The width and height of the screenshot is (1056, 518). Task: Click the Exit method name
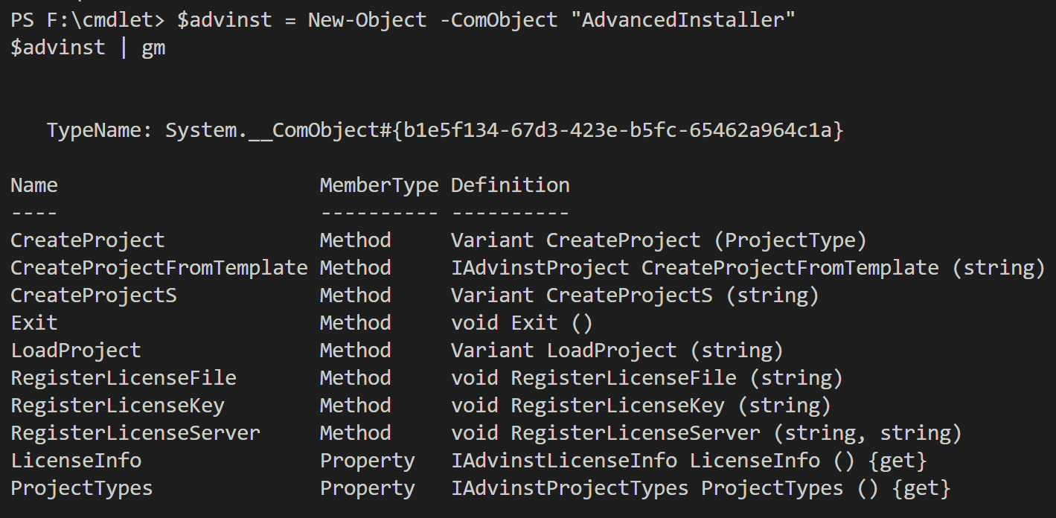pyautogui.click(x=33, y=323)
